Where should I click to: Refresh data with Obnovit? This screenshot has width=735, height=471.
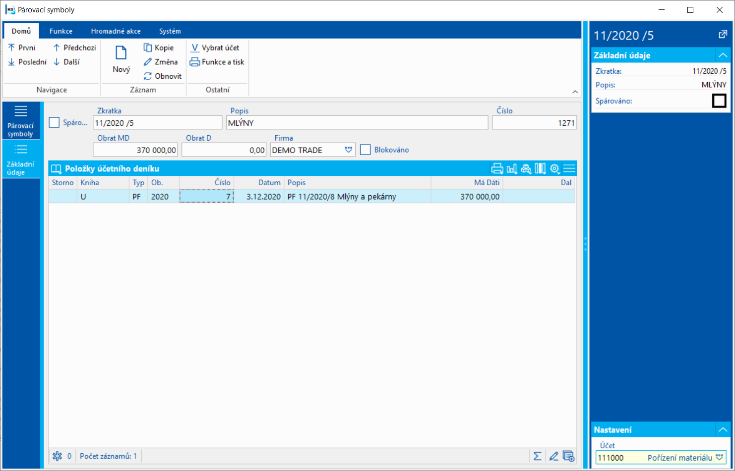[x=163, y=76]
